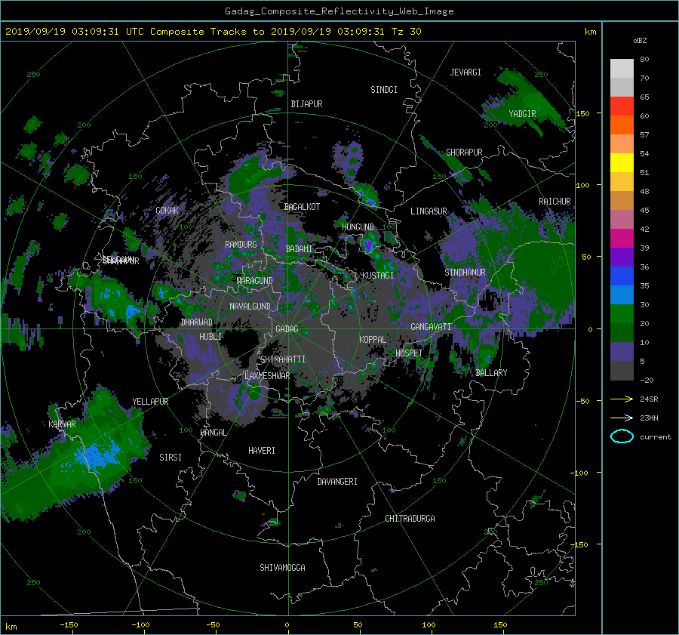Choose the light blue 35 dBZ swatch
The width and height of the screenshot is (679, 635).
(x=622, y=294)
